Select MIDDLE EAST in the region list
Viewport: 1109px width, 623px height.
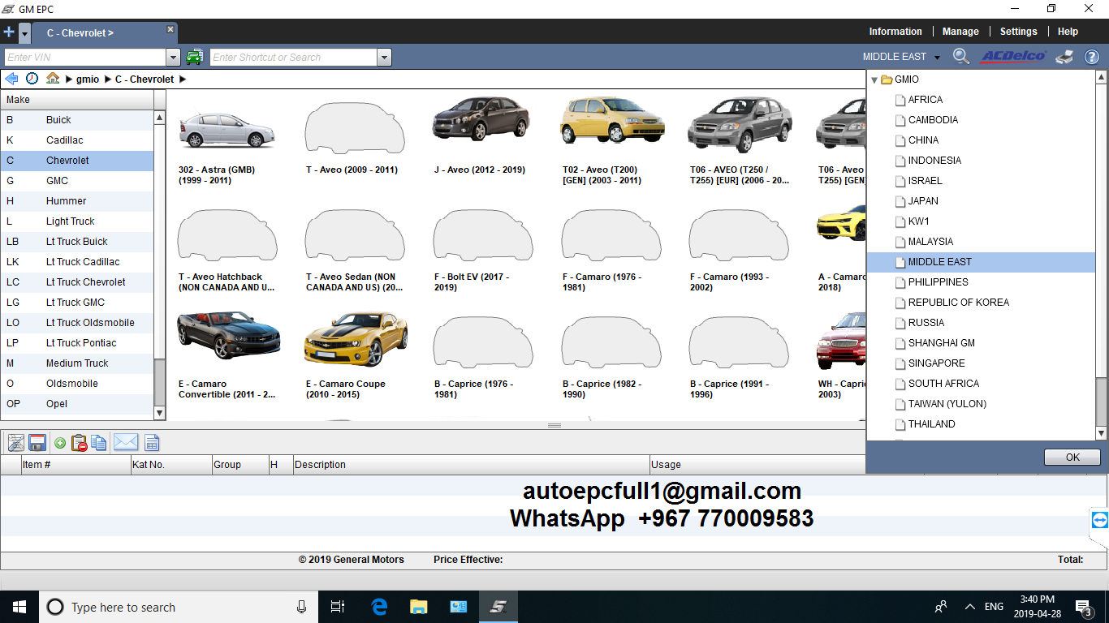(x=981, y=262)
